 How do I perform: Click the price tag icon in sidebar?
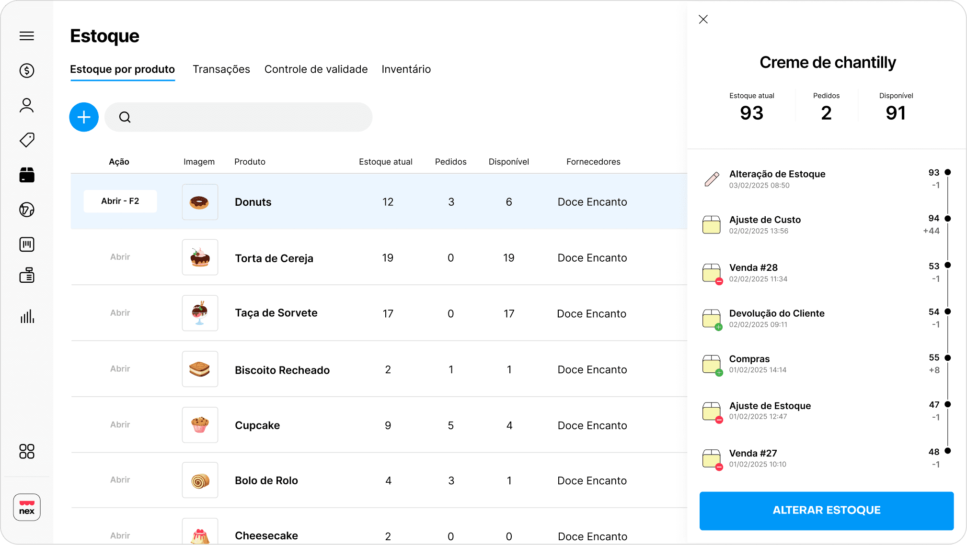pyautogui.click(x=27, y=140)
